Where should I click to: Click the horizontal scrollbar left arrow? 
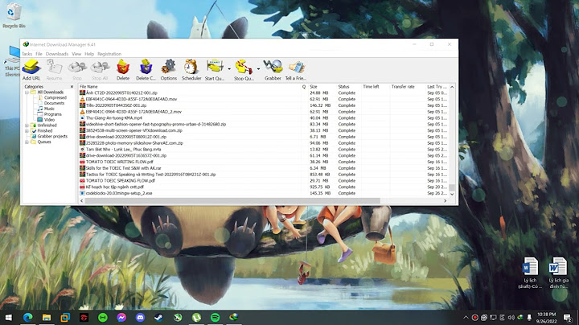coord(81,200)
